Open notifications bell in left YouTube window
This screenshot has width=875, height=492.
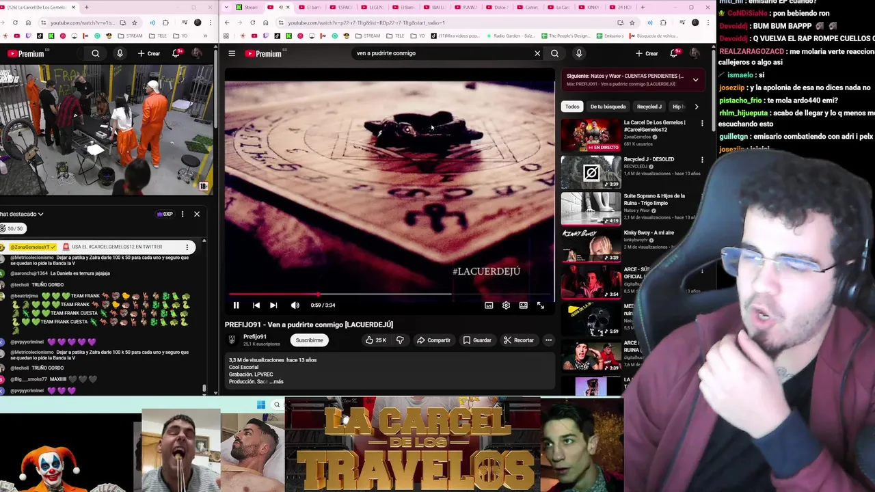[176, 53]
